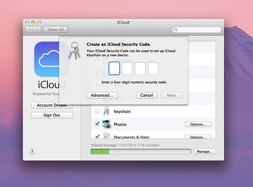Viewport: 253px width, 187px height.
Task: Click the 'Keychain' label text
Action: tap(122, 112)
